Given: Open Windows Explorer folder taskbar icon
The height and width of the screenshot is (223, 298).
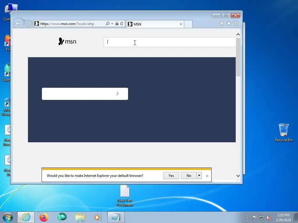Looking at the screenshot, I should [80, 217].
